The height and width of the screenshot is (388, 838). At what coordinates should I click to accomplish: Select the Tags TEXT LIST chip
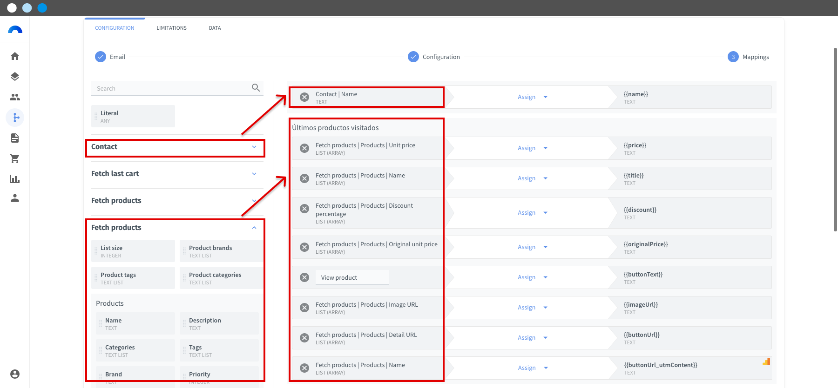219,350
